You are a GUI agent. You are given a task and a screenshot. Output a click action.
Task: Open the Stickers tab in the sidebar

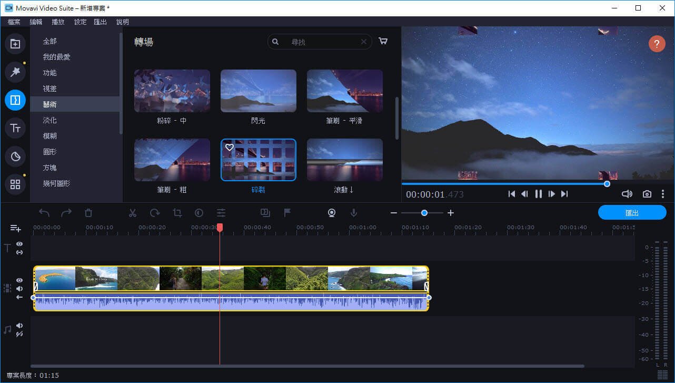click(x=15, y=156)
